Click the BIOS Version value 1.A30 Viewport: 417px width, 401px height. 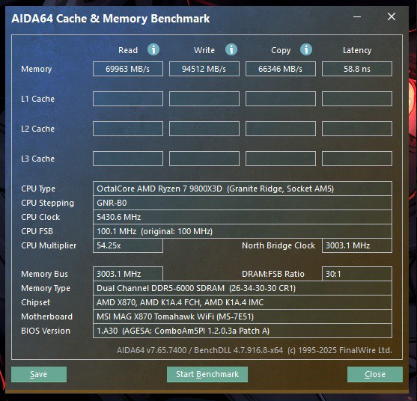pyautogui.click(x=243, y=331)
